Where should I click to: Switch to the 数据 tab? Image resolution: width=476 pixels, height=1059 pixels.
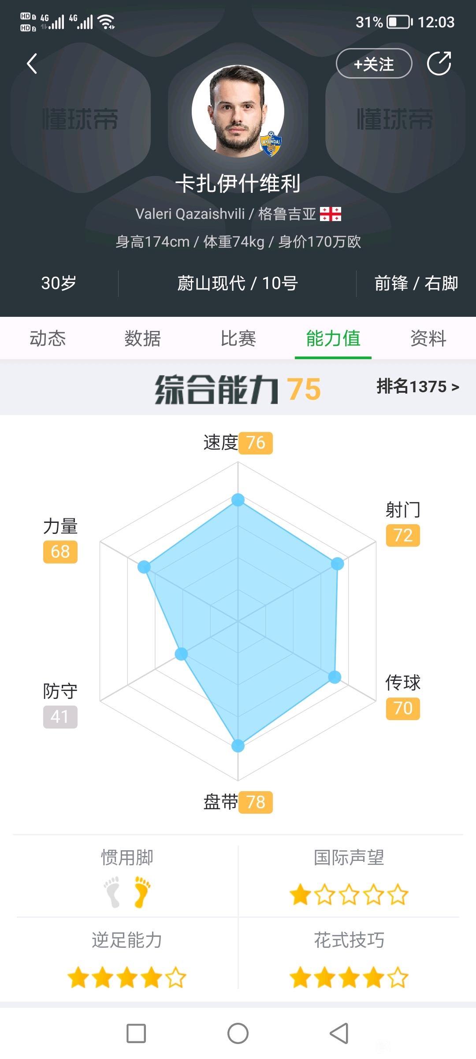(143, 338)
